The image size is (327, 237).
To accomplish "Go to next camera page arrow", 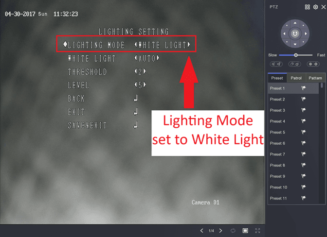I will pos(220,231).
